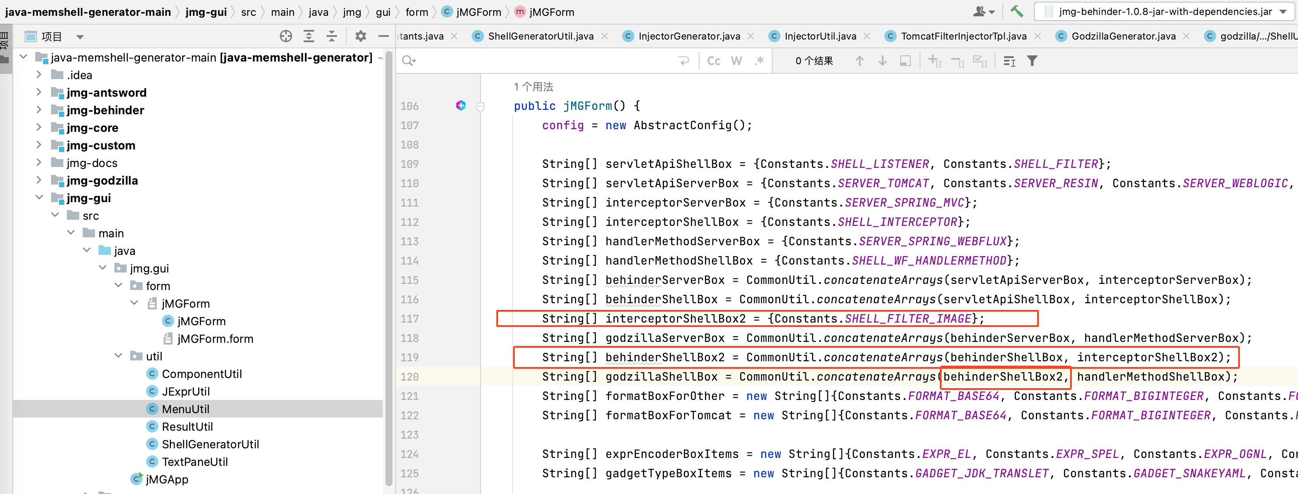The image size is (1298, 494).
Task: Expand the jmg-core module
Action: (x=39, y=127)
